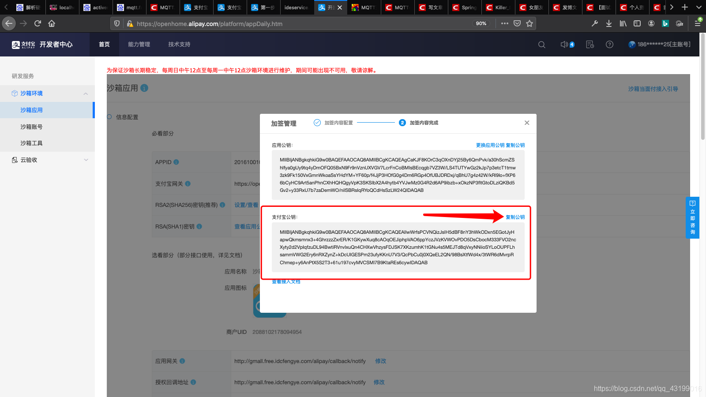
Task: Reset the 90% zoom level badge
Action: coord(481,23)
